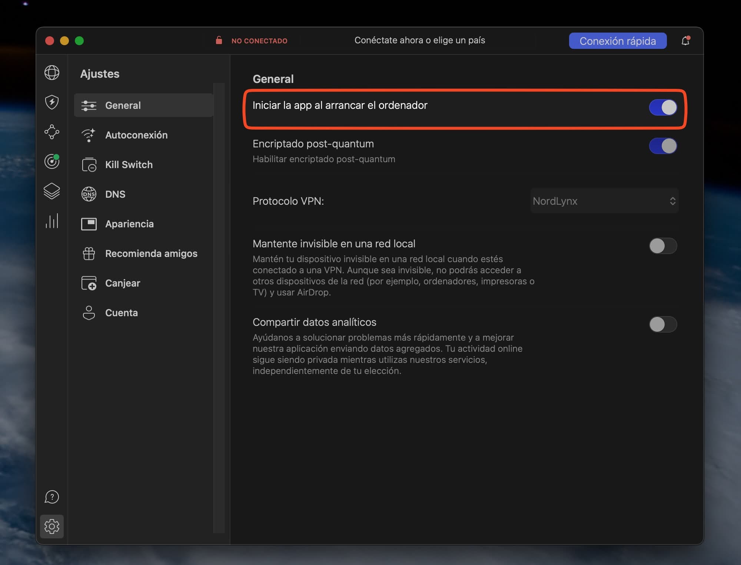Open Recomienda amigos section label
Viewport: 741px width, 565px height.
[x=151, y=254]
